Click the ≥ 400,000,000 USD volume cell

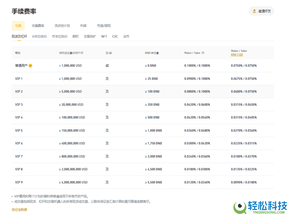[72, 143]
